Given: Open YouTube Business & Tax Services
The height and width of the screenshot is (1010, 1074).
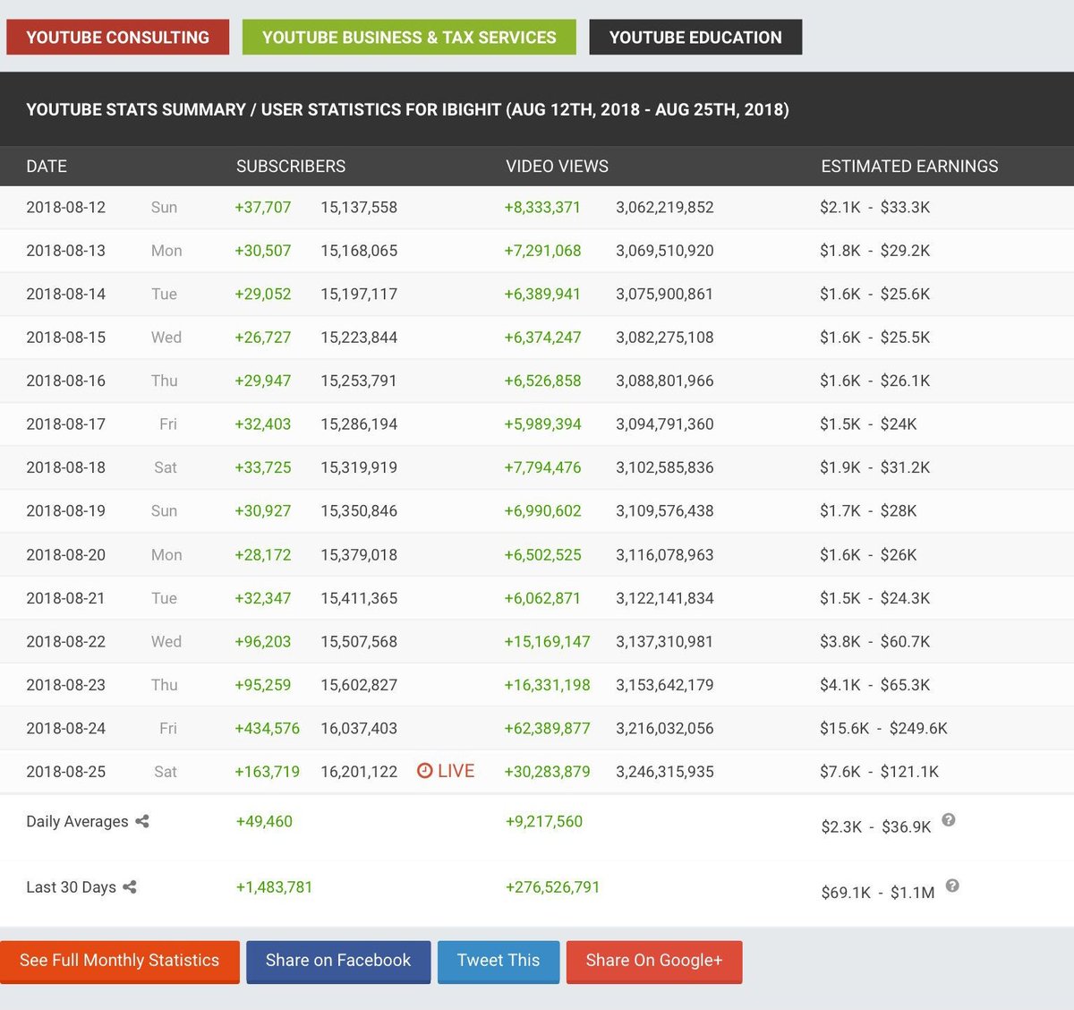Looking at the screenshot, I should click(409, 38).
